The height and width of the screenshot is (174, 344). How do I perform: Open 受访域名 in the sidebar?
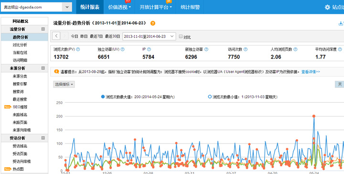20,146
